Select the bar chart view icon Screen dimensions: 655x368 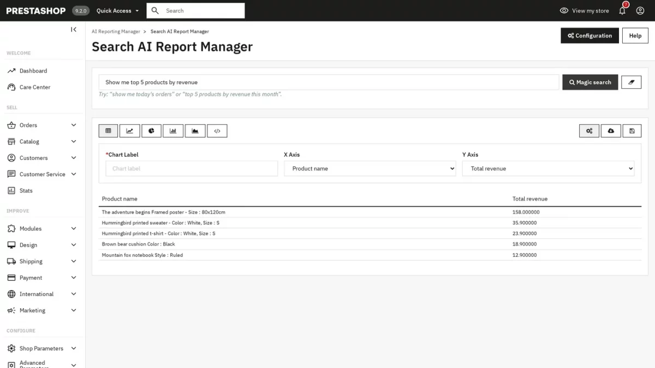click(x=173, y=131)
